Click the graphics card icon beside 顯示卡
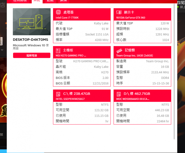The height and width of the screenshot is (153, 185). click(x=119, y=12)
